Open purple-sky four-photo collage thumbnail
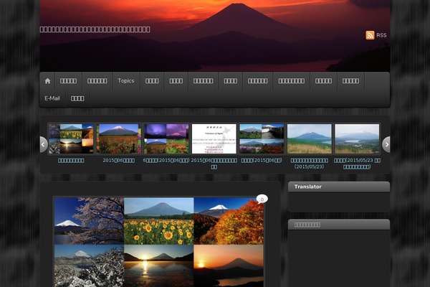Viewport: 430px width, 287px height. coord(166,138)
